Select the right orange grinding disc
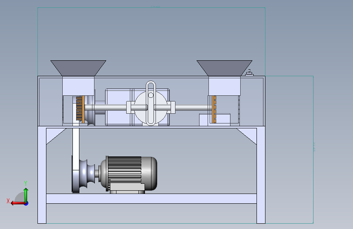This screenshot has height=229, width=353. pos(213,109)
